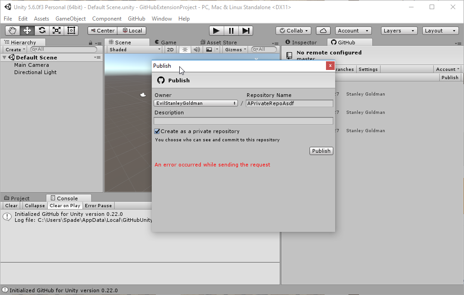The height and width of the screenshot is (295, 464).
Task: Switch to the Console tab
Action: click(69, 198)
